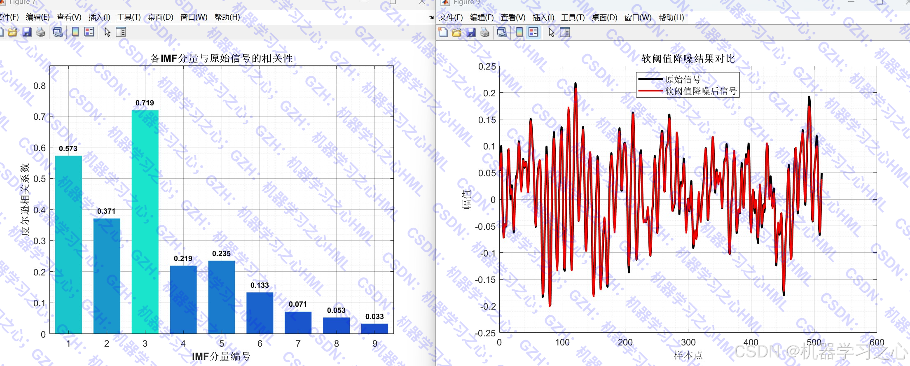
Task: Select bar for IMF 6 (0.133)
Action: (260, 313)
